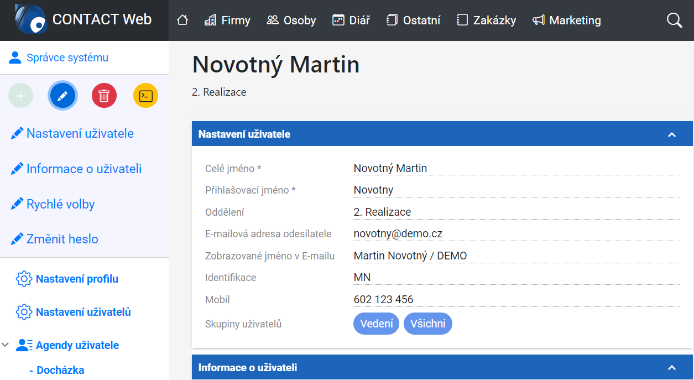The width and height of the screenshot is (694, 380).
Task: Click the blue edit pencil button
Action: coord(62,96)
